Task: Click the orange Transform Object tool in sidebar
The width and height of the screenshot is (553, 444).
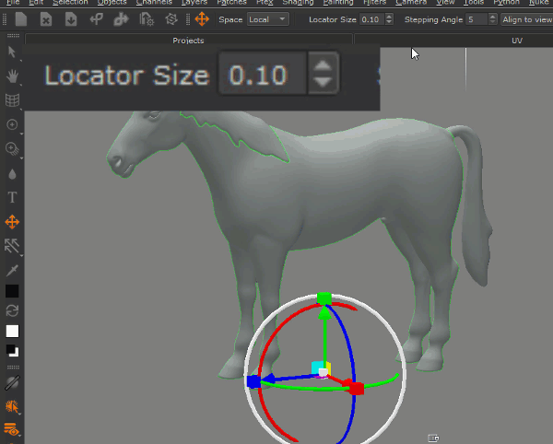Action: tap(12, 222)
